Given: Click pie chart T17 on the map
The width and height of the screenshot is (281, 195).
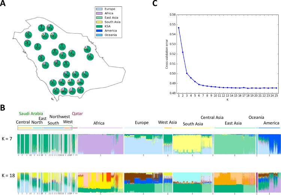Looking at the screenshot, I should (x=45, y=36).
